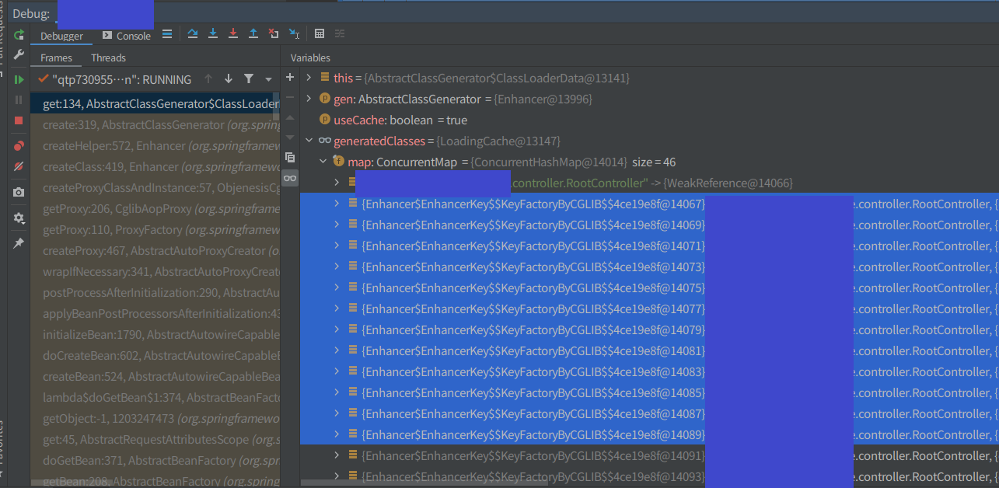Select the wrapIfNecessary:341 frame
The image size is (999, 488).
pyautogui.click(x=155, y=272)
